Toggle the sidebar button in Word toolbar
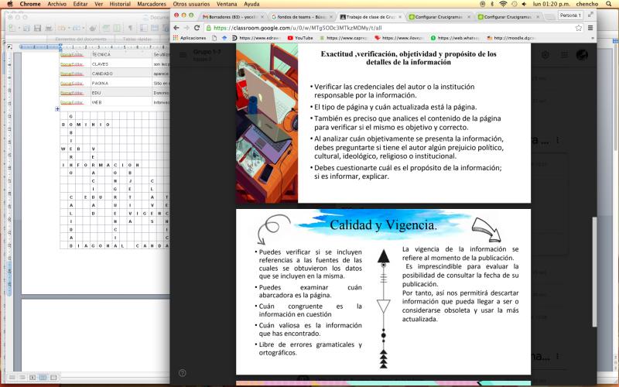The width and height of the screenshot is (619, 387). pyautogui.click(x=143, y=28)
